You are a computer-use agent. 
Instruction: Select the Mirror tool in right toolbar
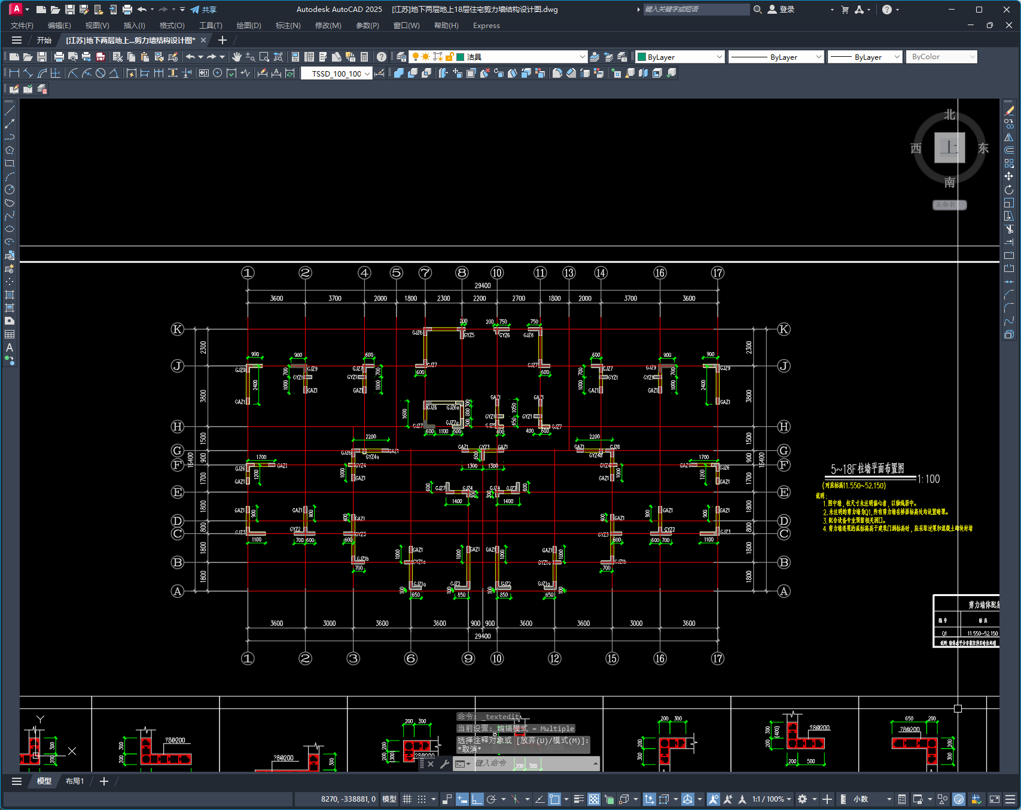click(1009, 137)
